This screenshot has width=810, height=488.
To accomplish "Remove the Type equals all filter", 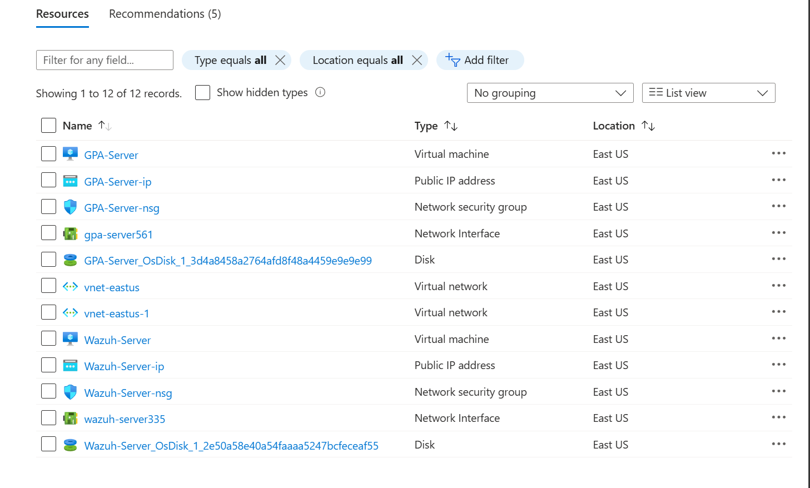I will pos(280,60).
